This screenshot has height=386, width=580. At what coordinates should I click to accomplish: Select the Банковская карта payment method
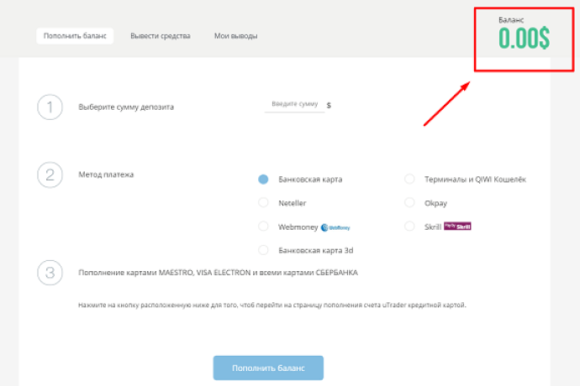pos(263,179)
